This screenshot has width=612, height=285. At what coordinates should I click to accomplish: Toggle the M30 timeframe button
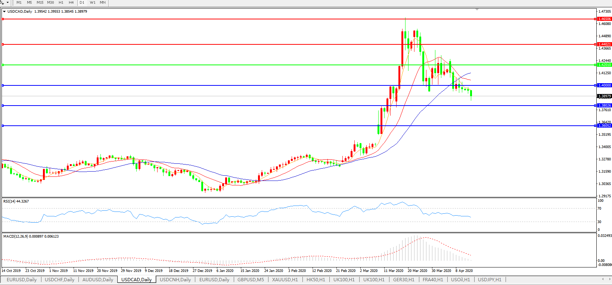[50, 3]
